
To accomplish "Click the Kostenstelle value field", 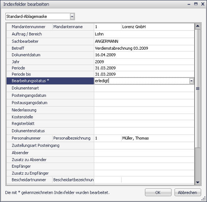I will 144,117.
